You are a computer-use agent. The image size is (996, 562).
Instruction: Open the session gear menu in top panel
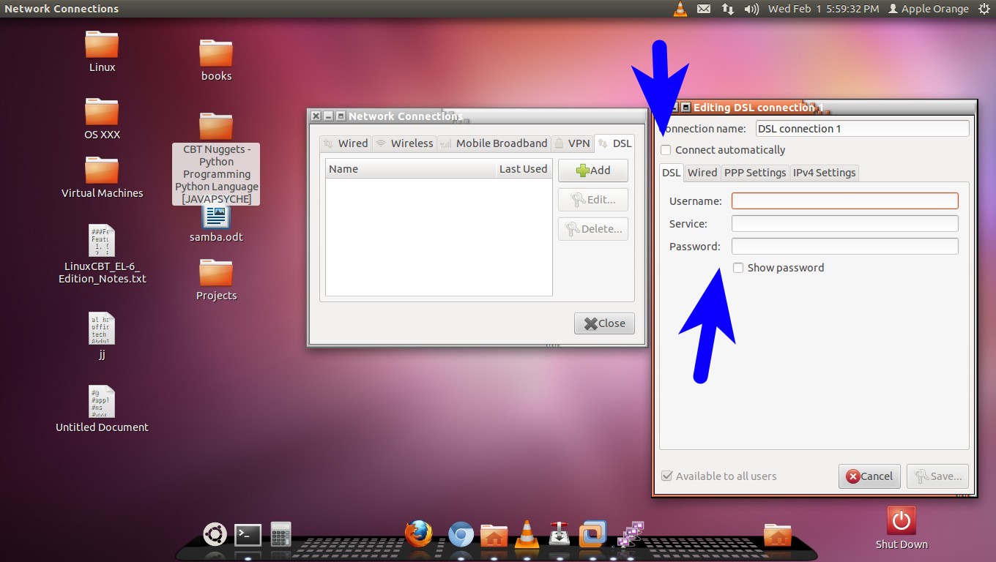pos(984,9)
